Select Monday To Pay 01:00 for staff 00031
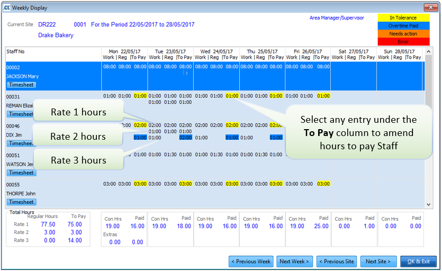Screen dimensions: 442x271 tap(140, 96)
